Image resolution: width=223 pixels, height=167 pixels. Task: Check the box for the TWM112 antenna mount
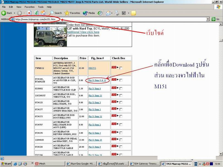[121, 68]
